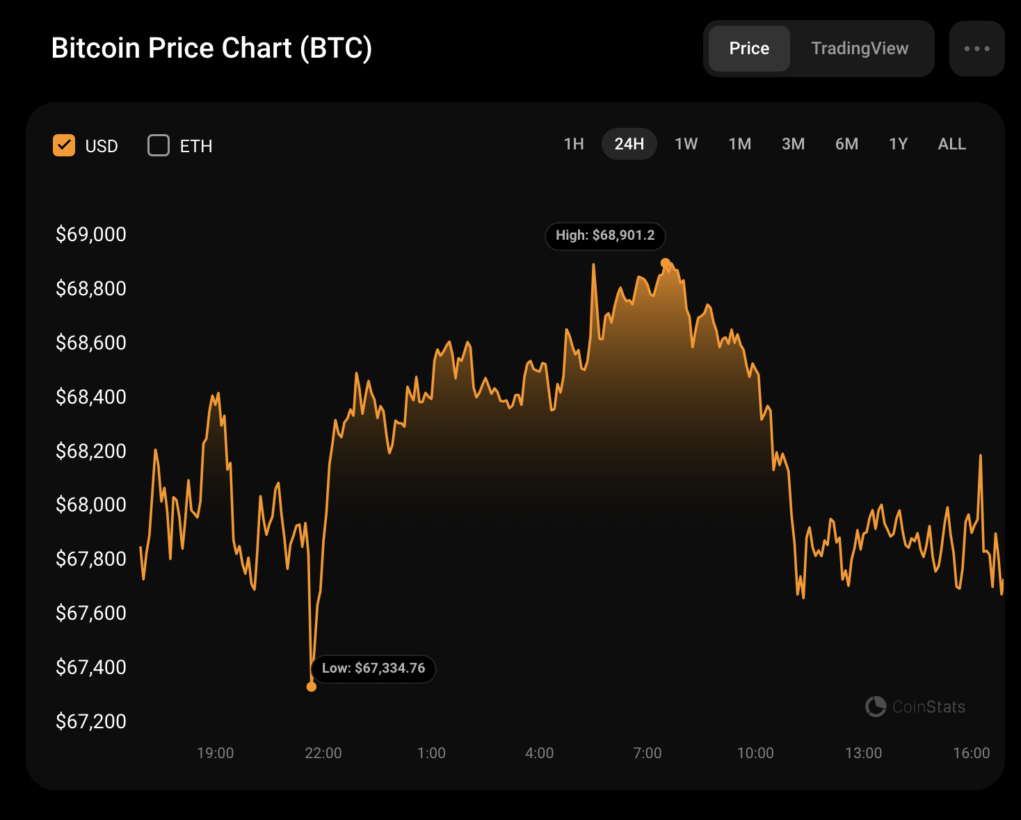Click the Low: $67,334.76 tooltip label

pyautogui.click(x=373, y=669)
